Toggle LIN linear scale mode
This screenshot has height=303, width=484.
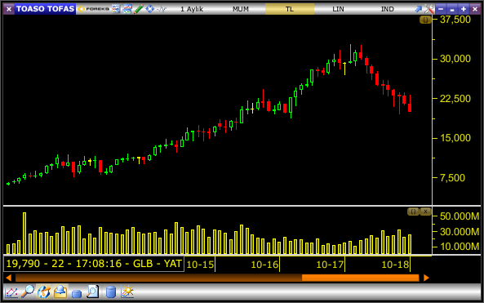(338, 9)
